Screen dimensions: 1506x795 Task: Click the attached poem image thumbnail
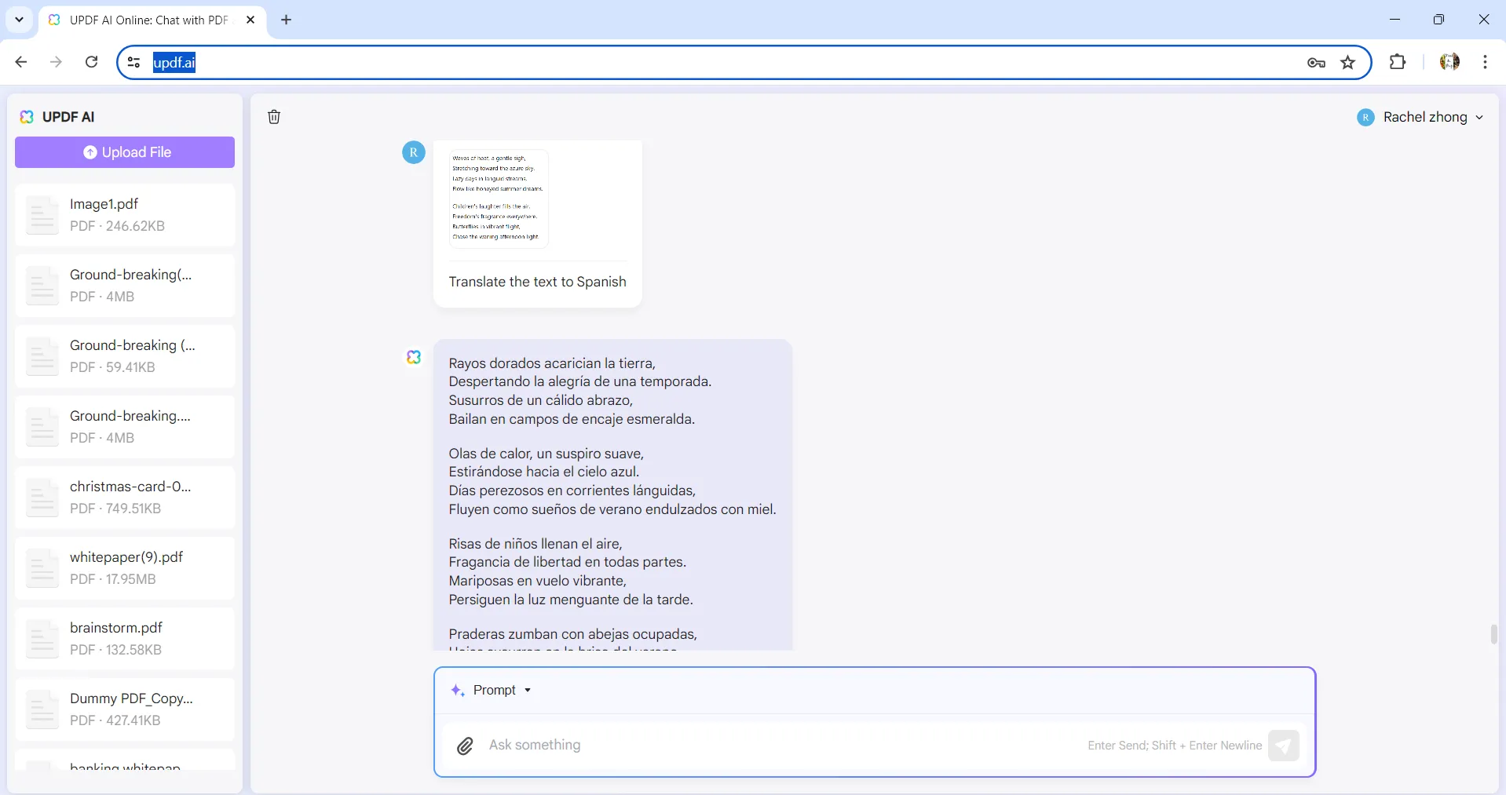[x=499, y=199]
